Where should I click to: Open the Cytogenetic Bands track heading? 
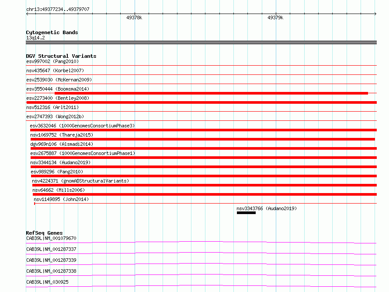pos(52,32)
